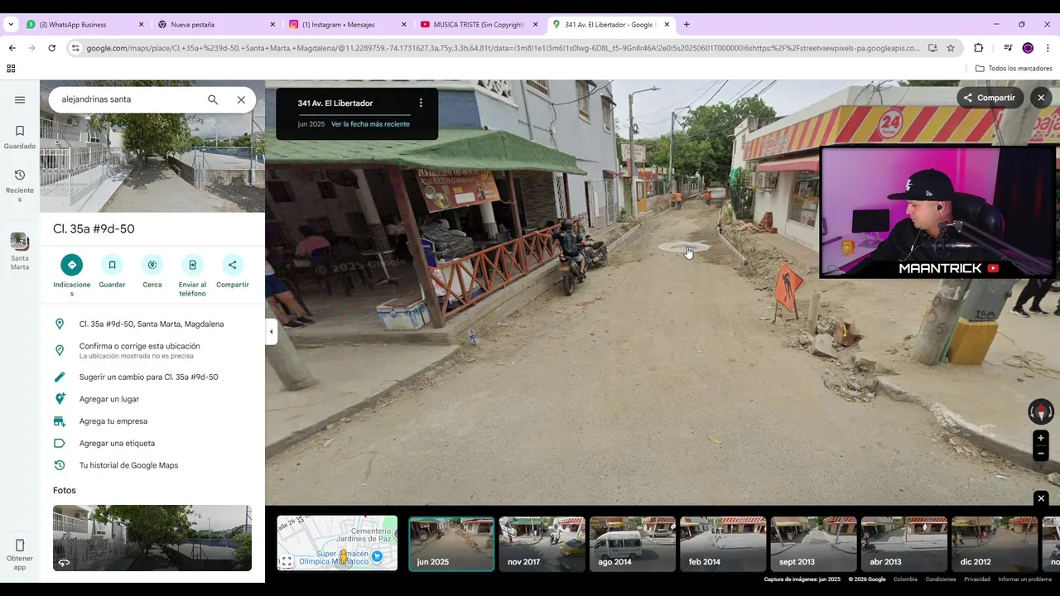Viewport: 1060px width, 596px height.
Task: Clear the search box with X
Action: coord(241,99)
